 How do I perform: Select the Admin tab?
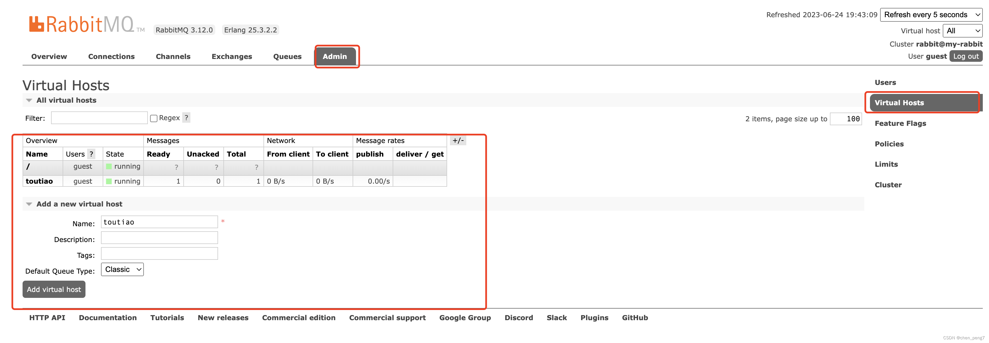point(335,56)
